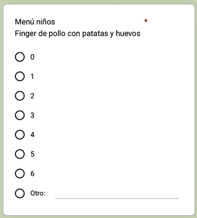Image resolution: width=197 pixels, height=218 pixels.
Task: Click the number label '2'
Action: (32, 96)
